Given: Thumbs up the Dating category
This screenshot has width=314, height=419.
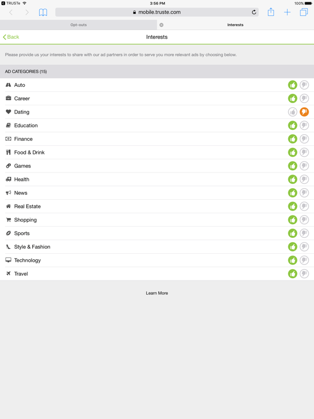Looking at the screenshot, I should click(292, 112).
